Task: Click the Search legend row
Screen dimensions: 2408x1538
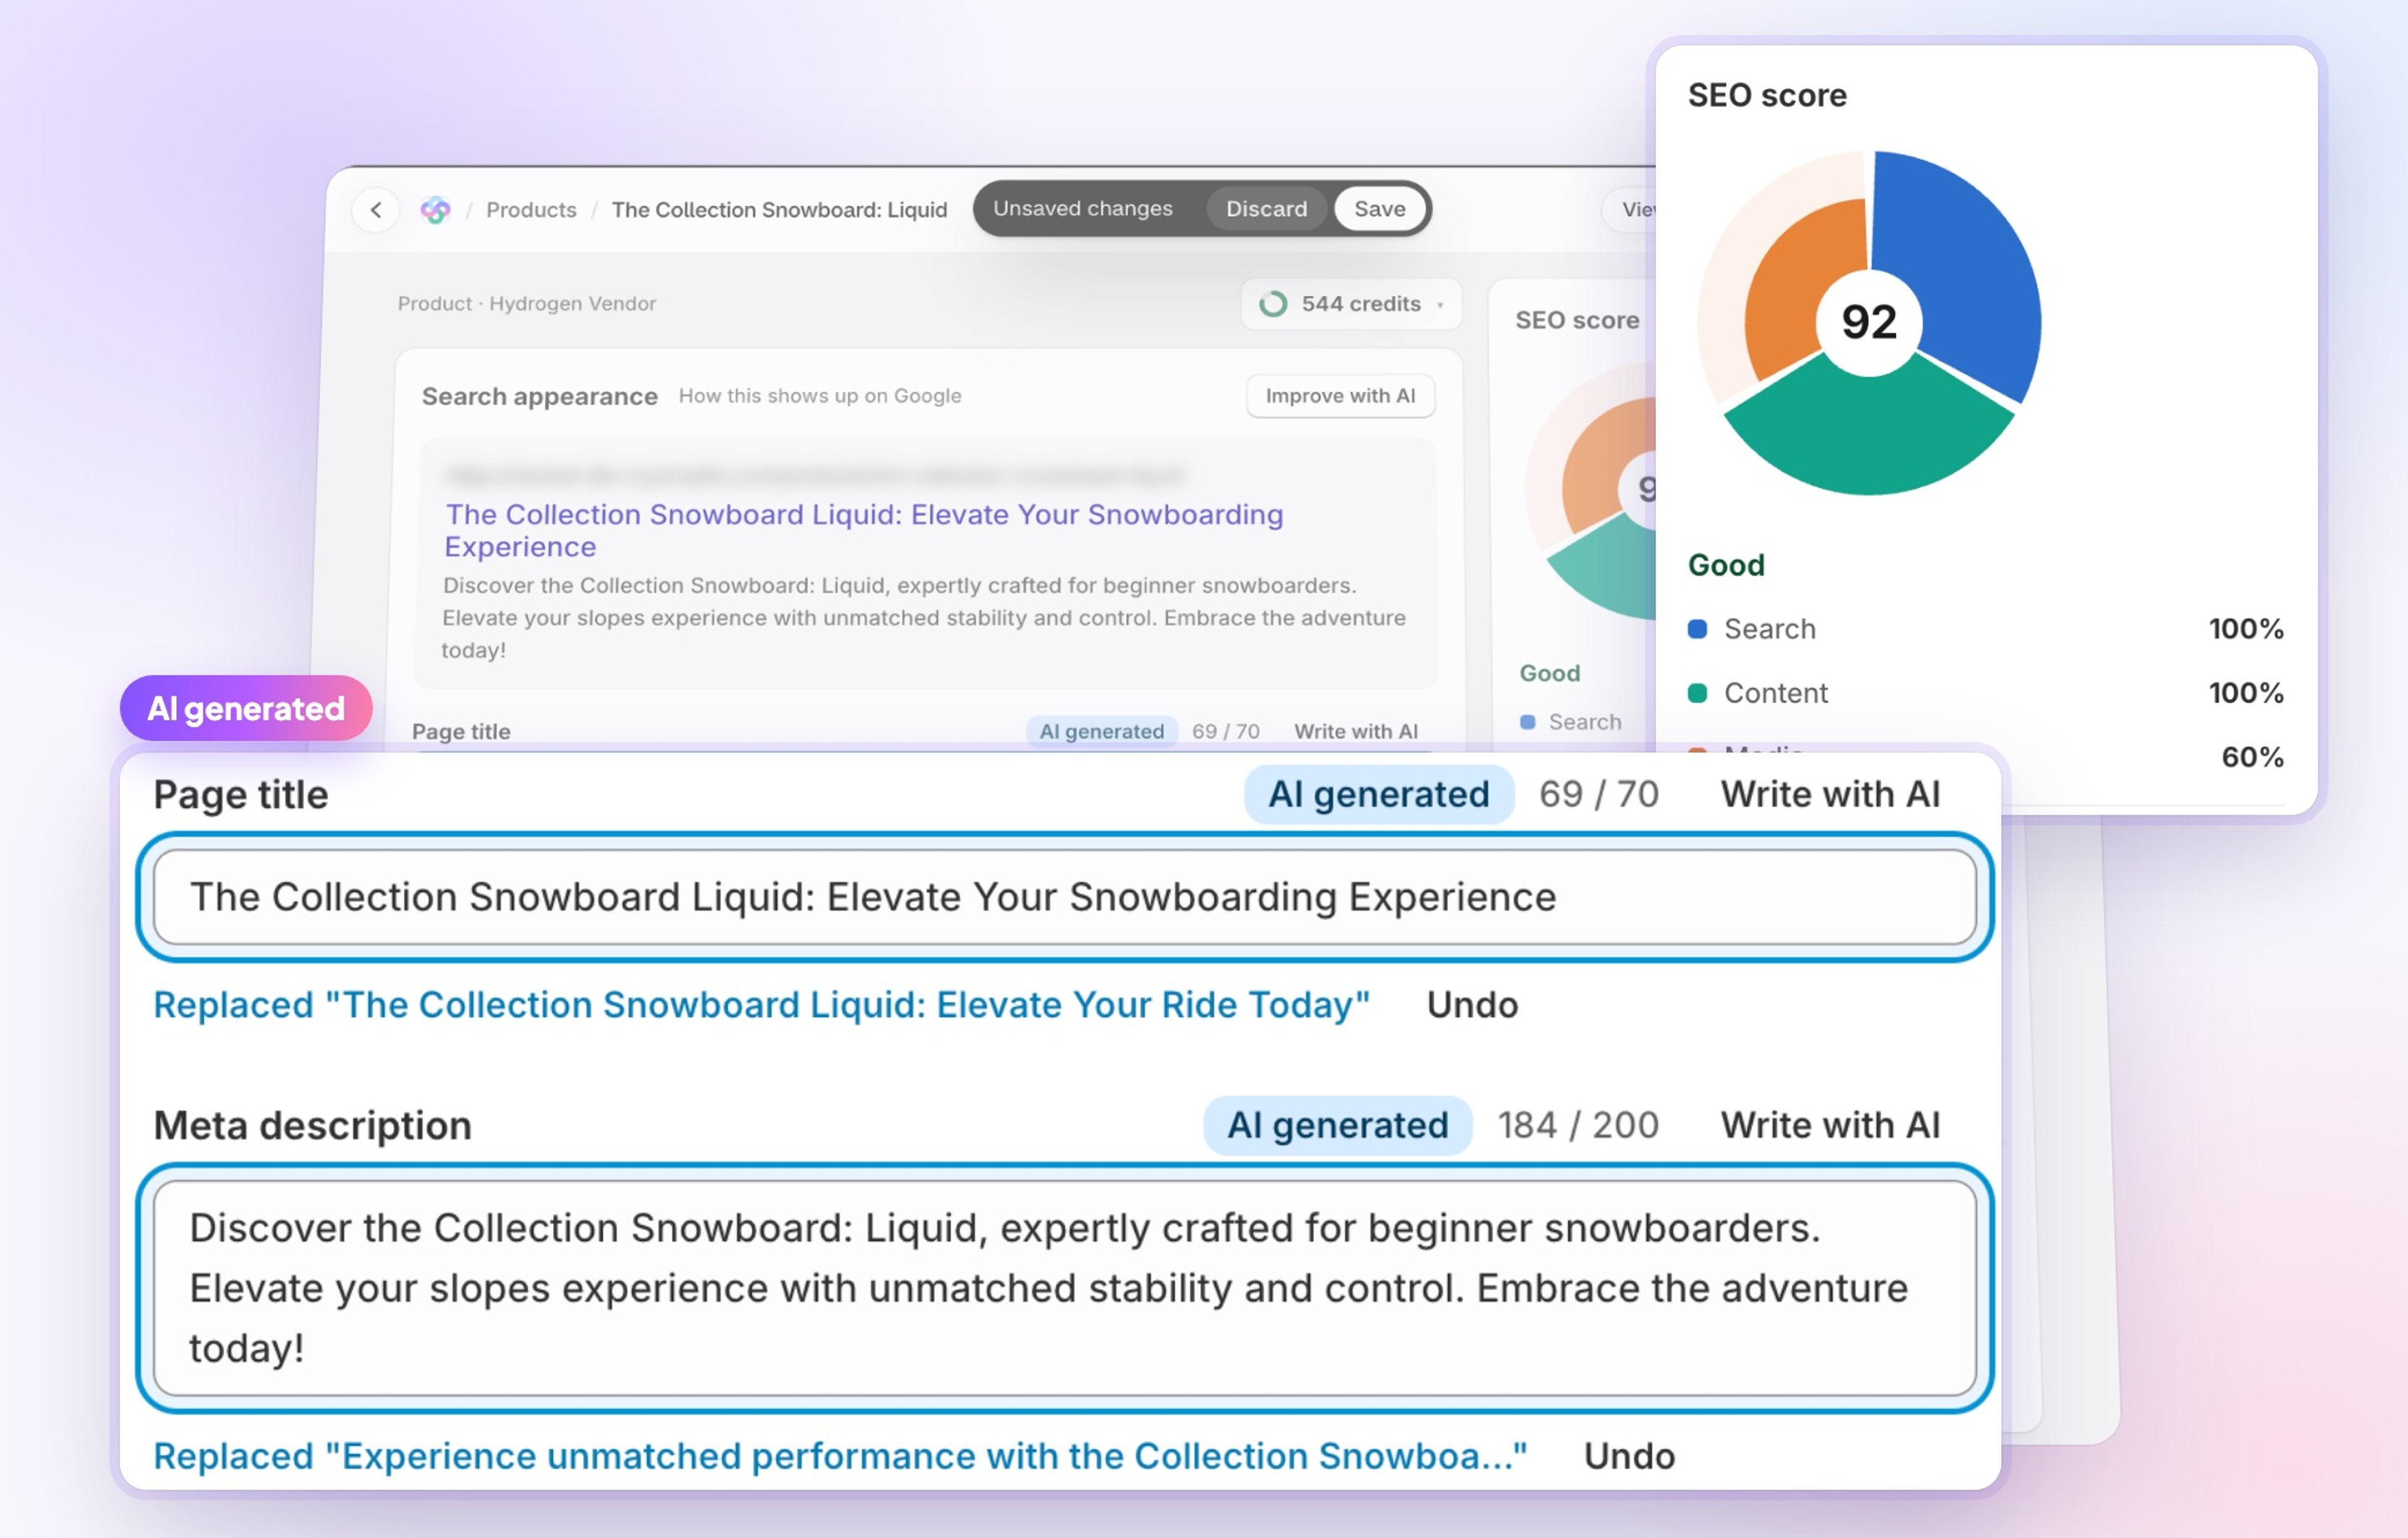Action: 1985,629
